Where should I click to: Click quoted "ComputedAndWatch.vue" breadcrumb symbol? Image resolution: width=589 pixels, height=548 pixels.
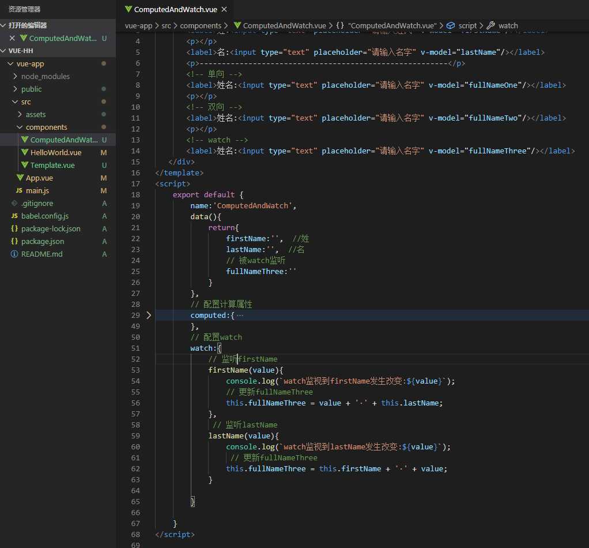(x=392, y=25)
